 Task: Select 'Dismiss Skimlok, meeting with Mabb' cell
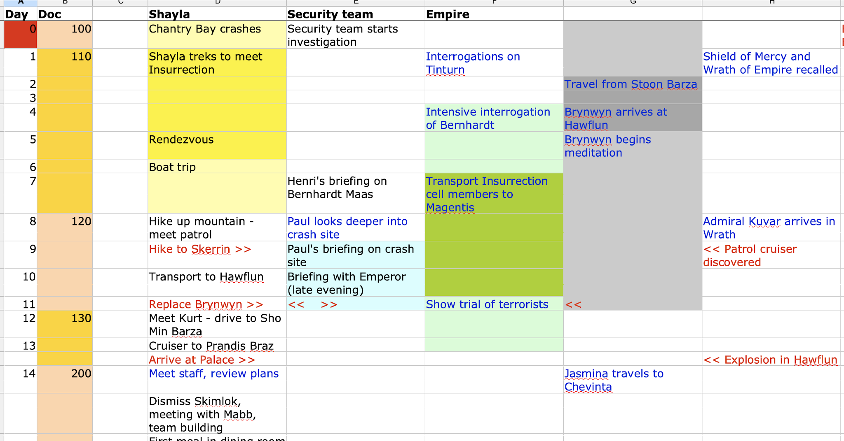(x=217, y=413)
